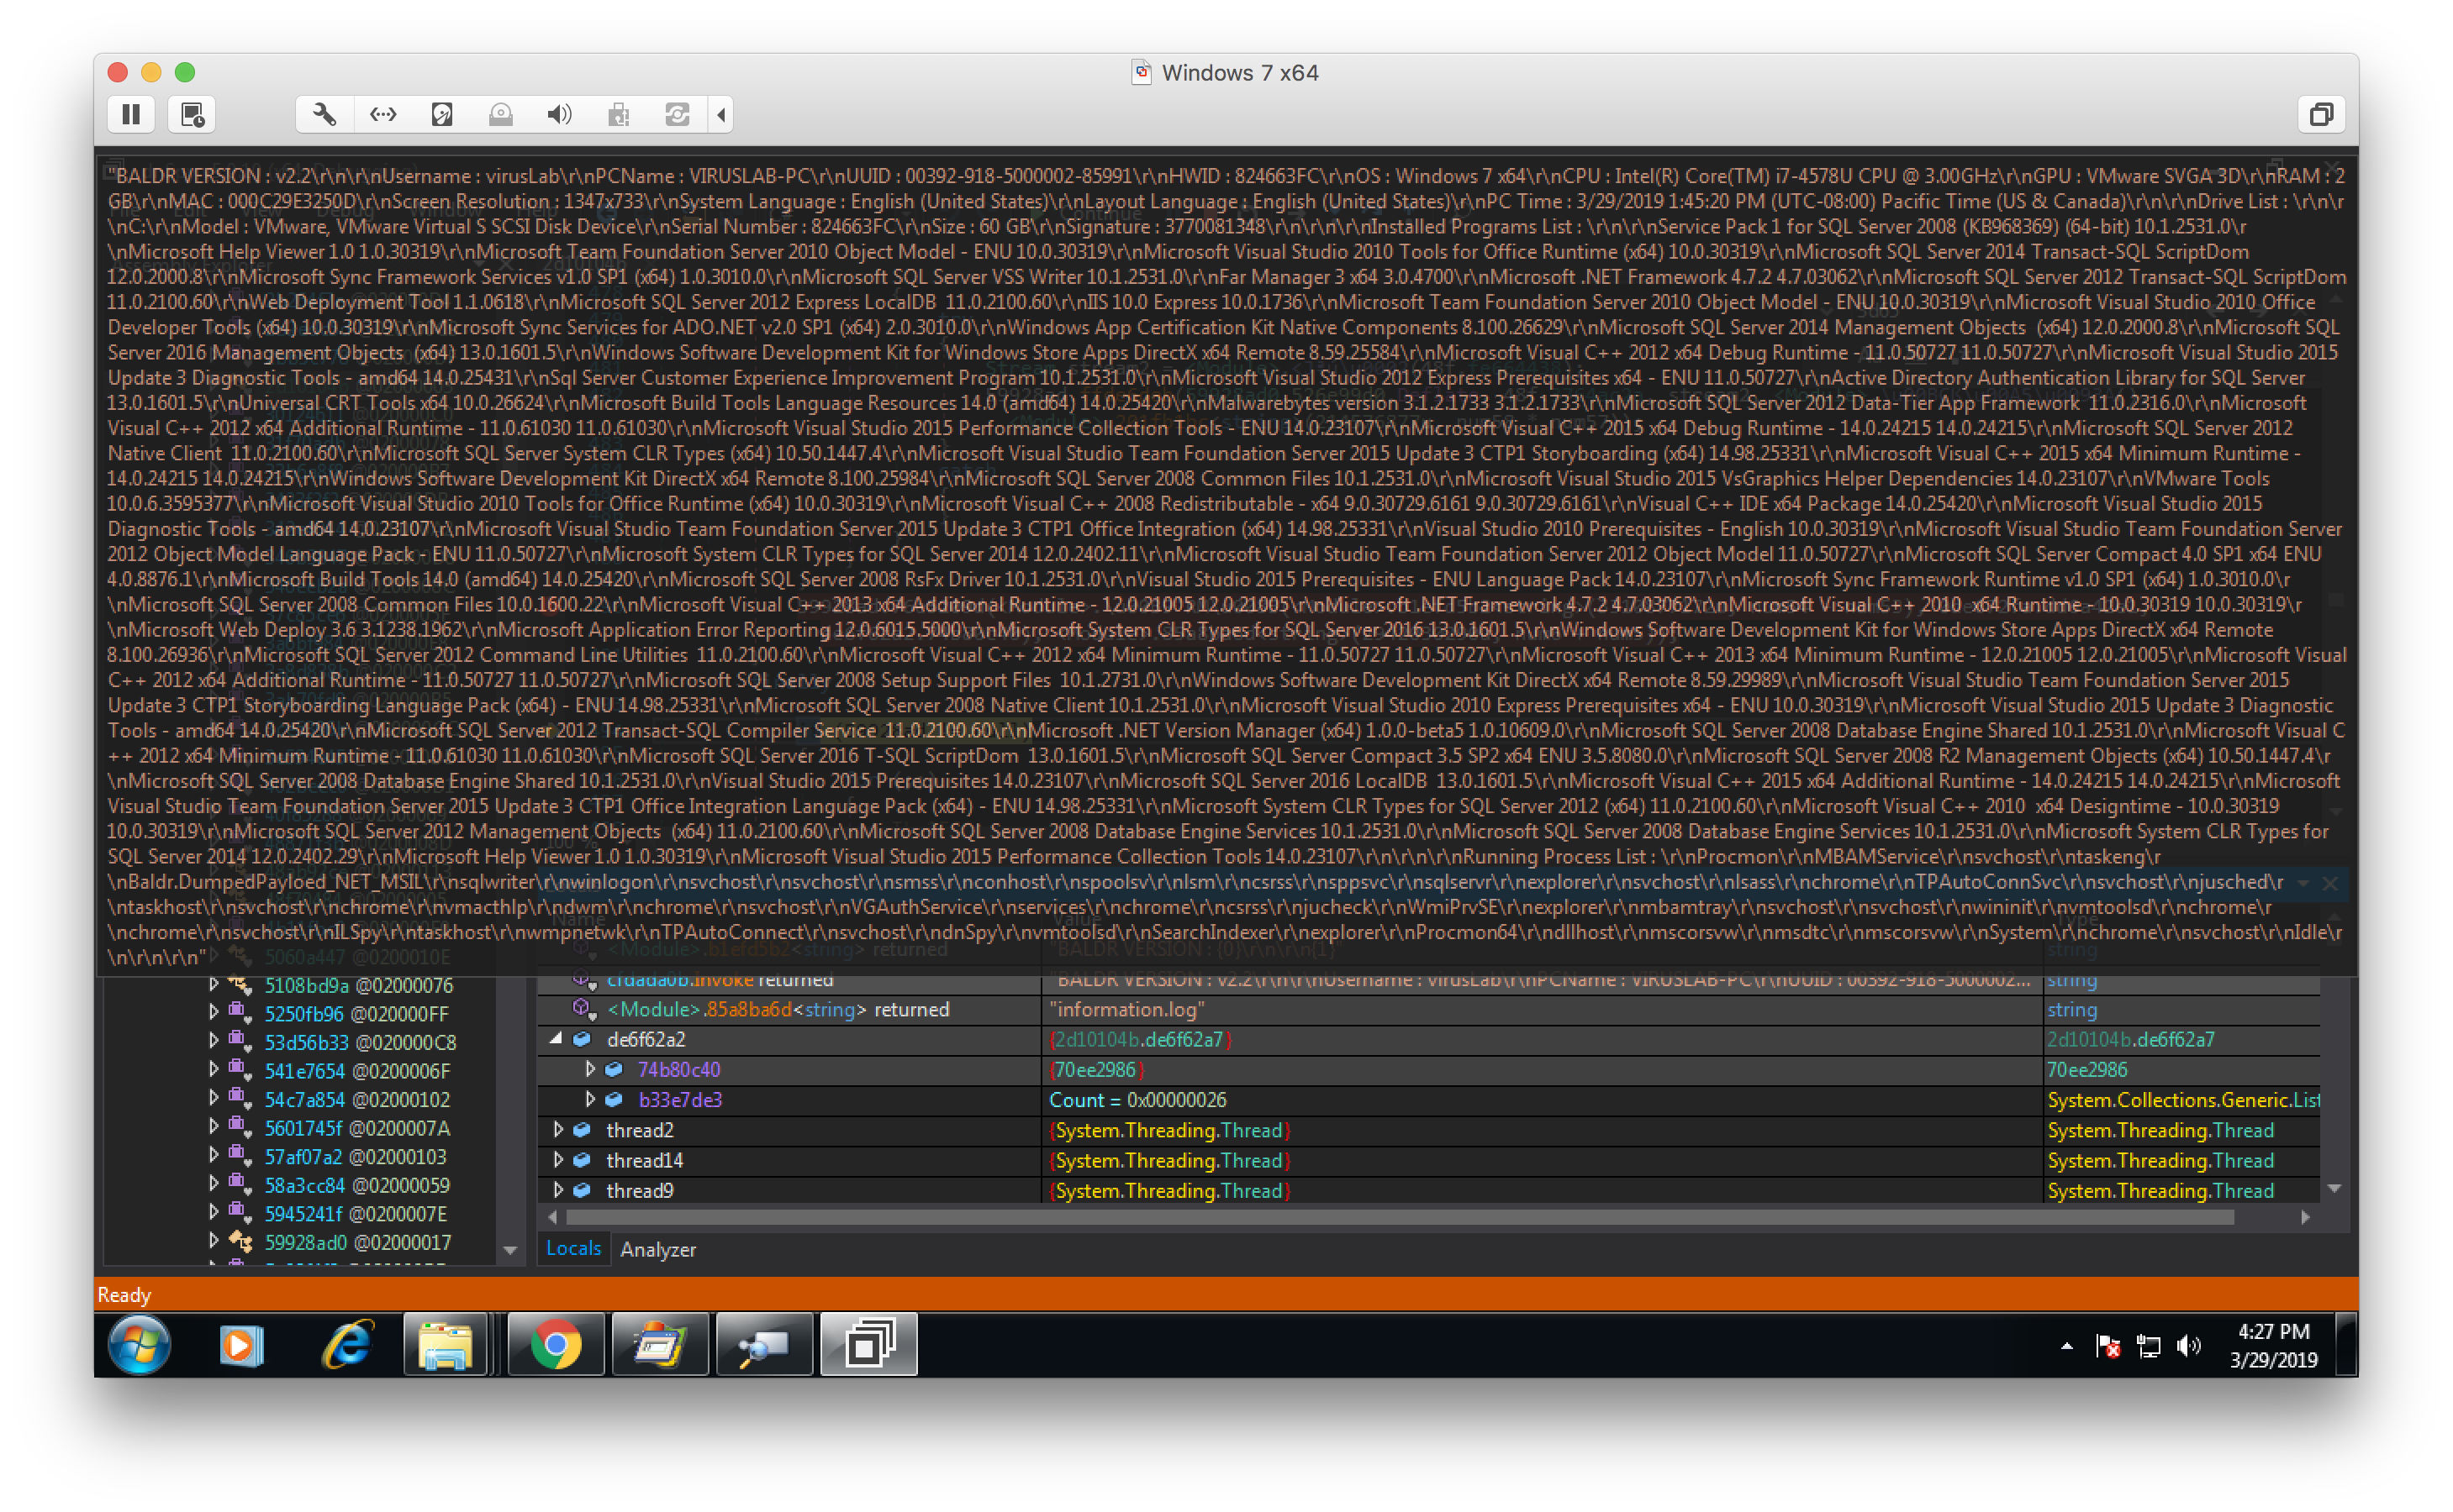The width and height of the screenshot is (2453, 1512).
Task: Click the return value icon beside <Module>.85a8ba6d
Action: point(584,1009)
